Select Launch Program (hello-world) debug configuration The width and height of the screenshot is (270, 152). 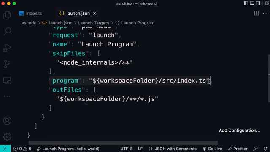pyautogui.click(x=68, y=149)
